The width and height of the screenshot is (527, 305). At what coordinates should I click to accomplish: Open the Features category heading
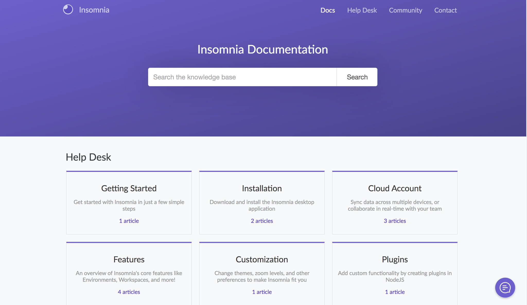129,260
